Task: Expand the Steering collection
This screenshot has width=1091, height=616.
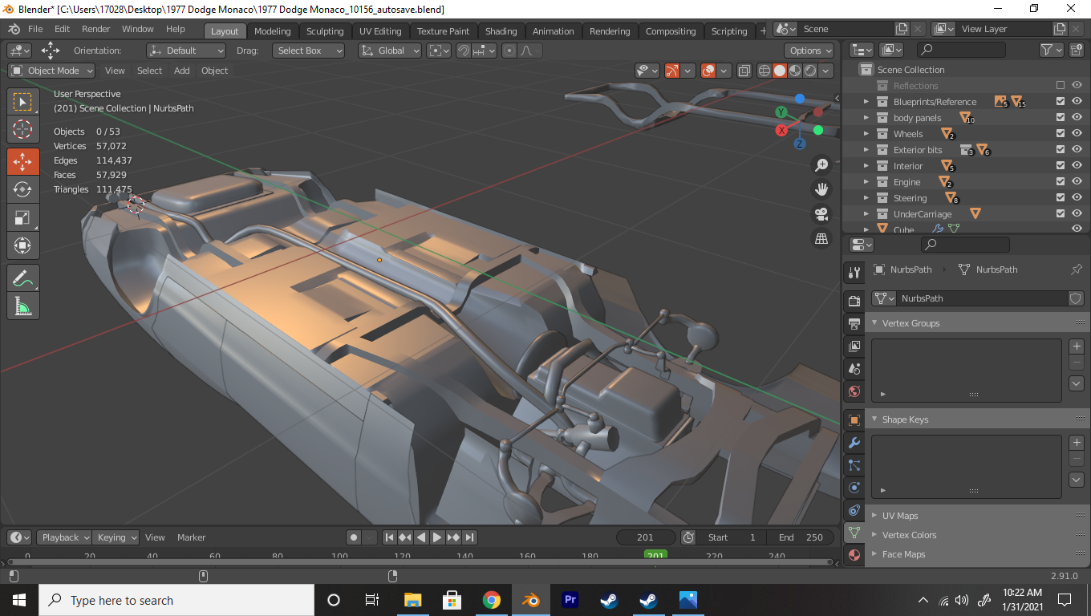Action: pyautogui.click(x=866, y=198)
